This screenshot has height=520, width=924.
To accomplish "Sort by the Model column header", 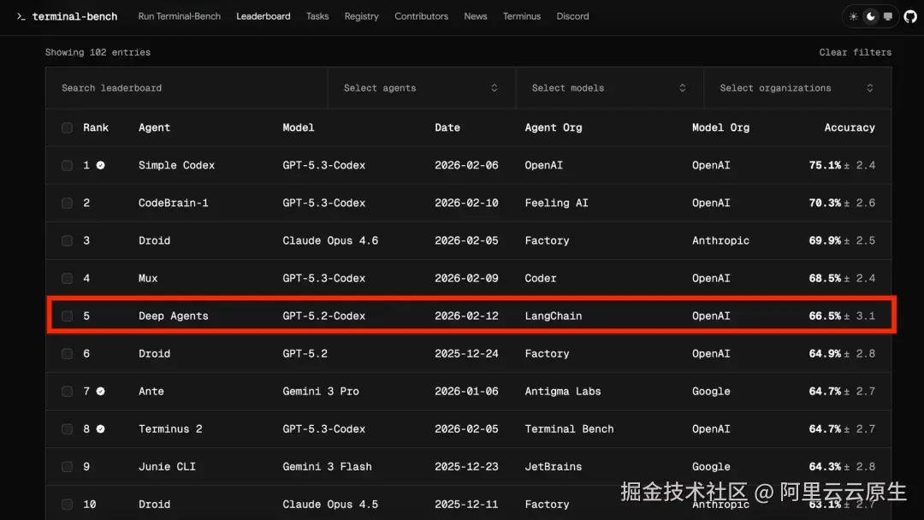I will [299, 127].
